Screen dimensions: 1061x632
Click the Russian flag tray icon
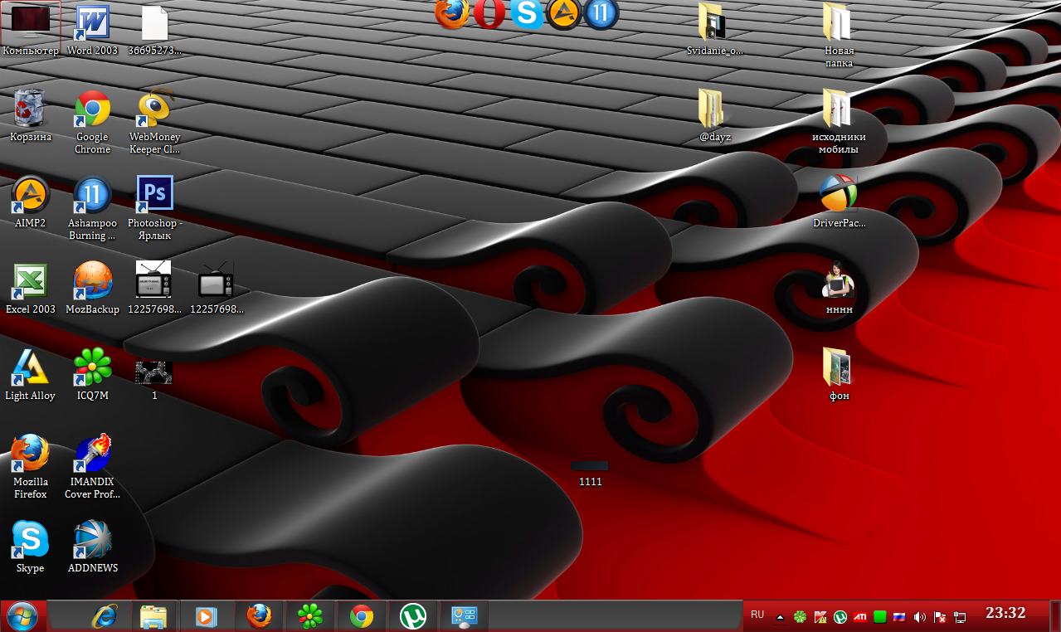(899, 617)
